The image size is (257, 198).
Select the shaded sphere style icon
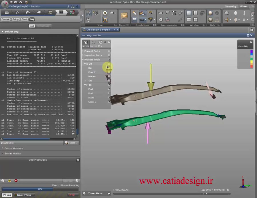point(210,13)
